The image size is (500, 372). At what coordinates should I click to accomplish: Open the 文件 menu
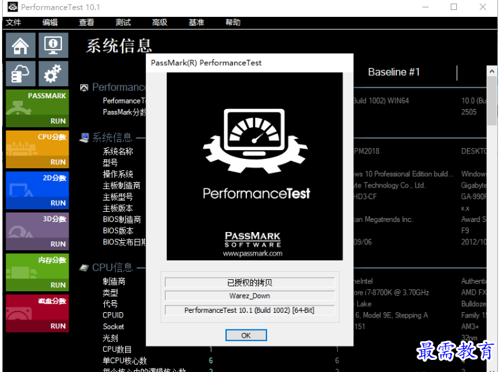(13, 22)
